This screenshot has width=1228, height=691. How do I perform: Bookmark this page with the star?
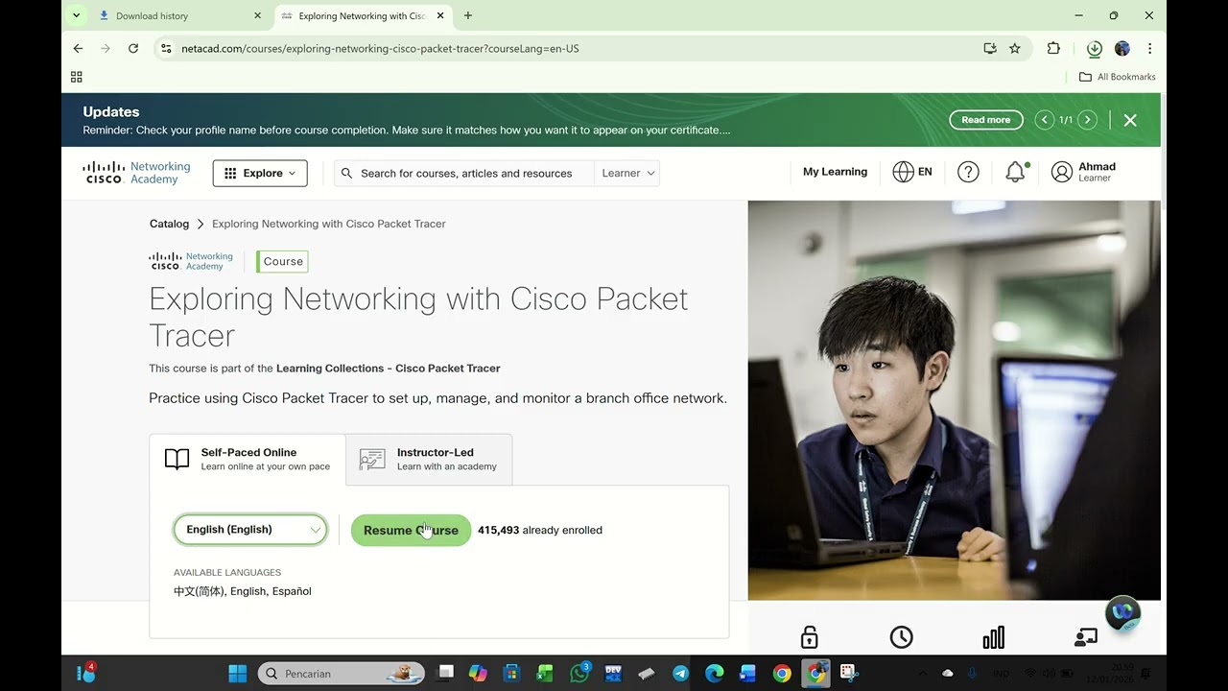[1015, 48]
